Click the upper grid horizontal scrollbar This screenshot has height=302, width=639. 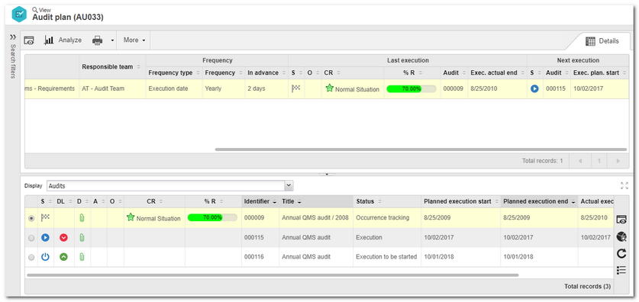(421, 149)
